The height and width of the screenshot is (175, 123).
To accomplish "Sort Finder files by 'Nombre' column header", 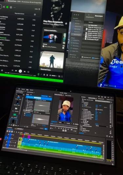I will click(x=91, y=22).
